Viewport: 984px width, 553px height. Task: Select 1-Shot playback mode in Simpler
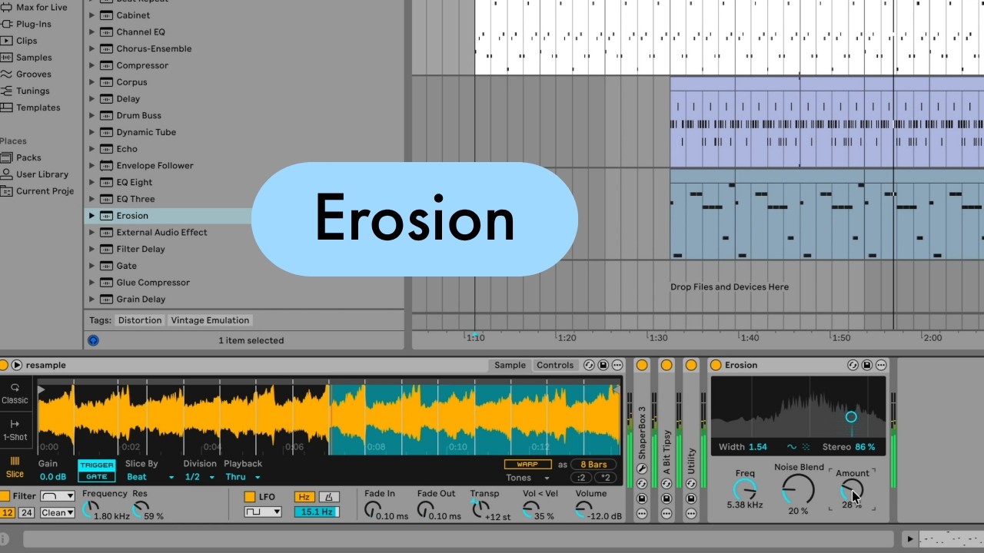(15, 430)
